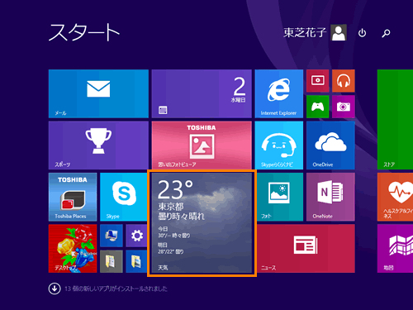The image size is (413, 310).
Task: Open the OneDrive cloud tile
Action: pyautogui.click(x=330, y=145)
